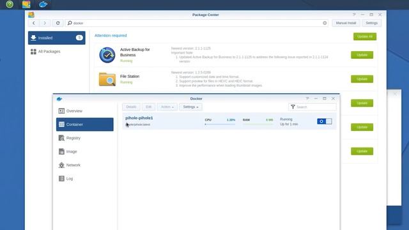Click the Registry icon in Docker sidebar

click(x=61, y=138)
